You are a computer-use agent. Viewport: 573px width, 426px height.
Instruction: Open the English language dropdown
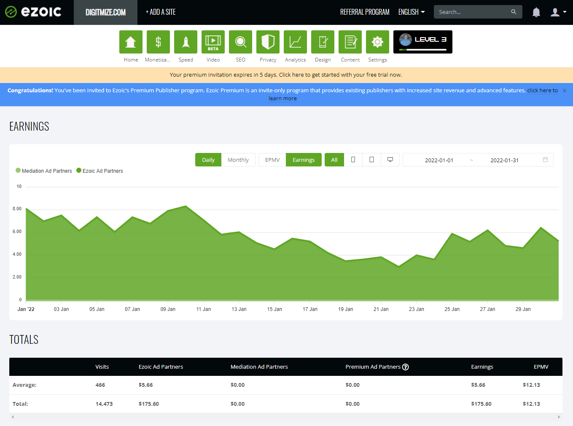(x=412, y=12)
